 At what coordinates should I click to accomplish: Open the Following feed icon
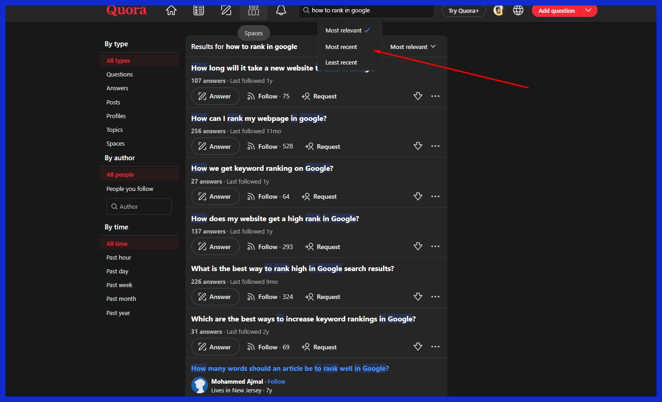[x=199, y=11]
